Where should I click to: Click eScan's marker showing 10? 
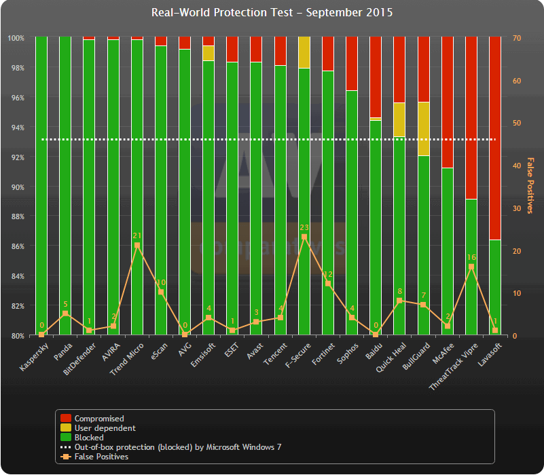[x=160, y=292]
